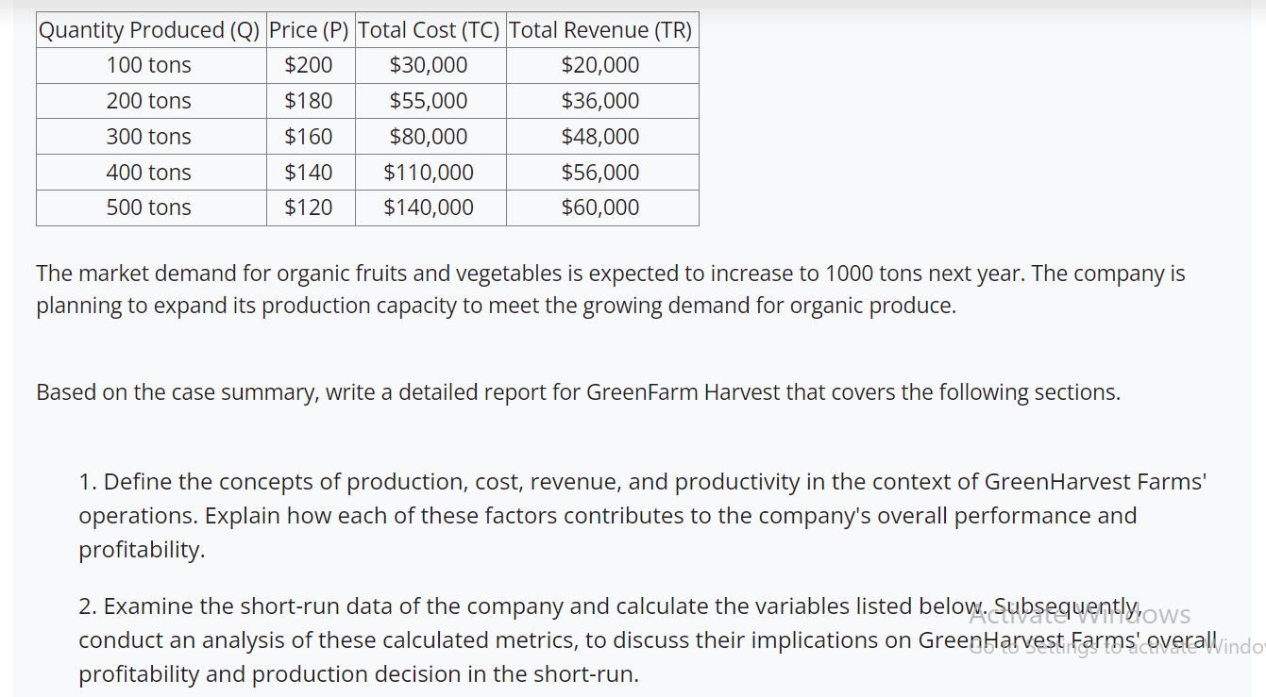Click the $140,000 total cost cell
The image size is (1266, 697).
429,207
